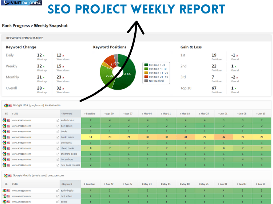Open external link icon for childrens books row
The width and height of the screenshot is (273, 204).
(58, 154)
